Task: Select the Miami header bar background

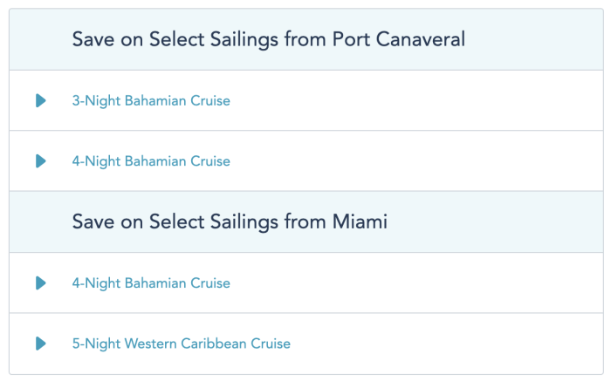Action: (x=506, y=222)
